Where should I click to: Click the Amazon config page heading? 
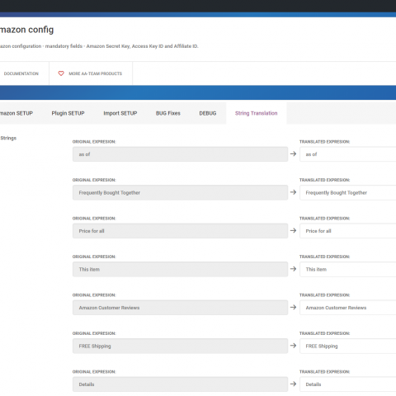point(26,30)
